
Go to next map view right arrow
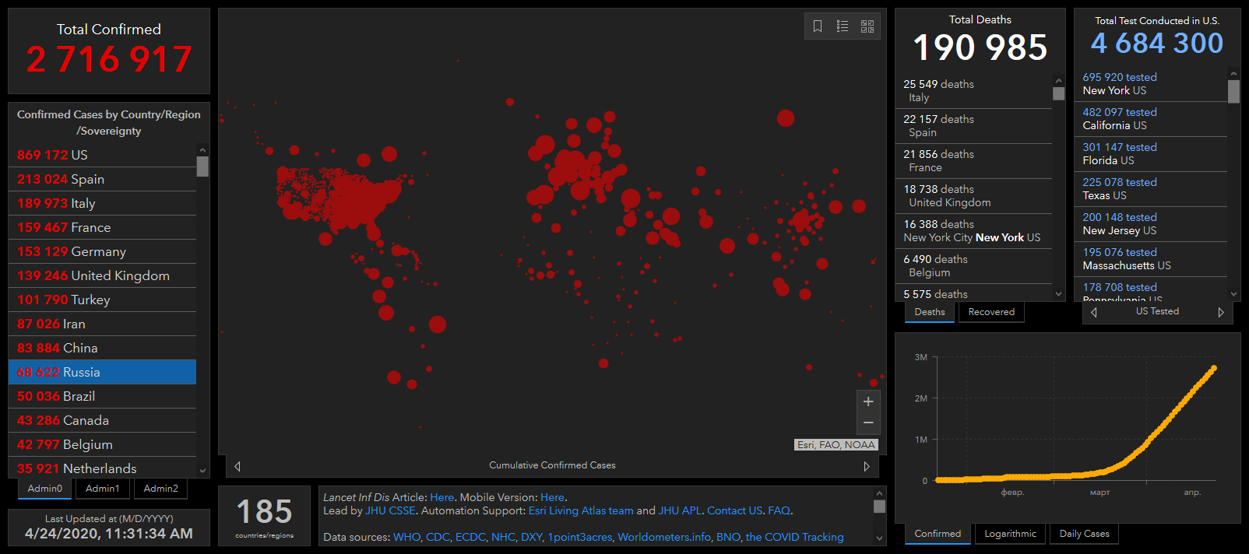pos(867,466)
